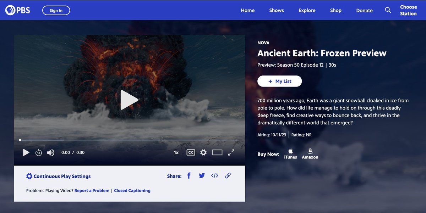
Task: Open player settings gear icon
Action: 203,152
